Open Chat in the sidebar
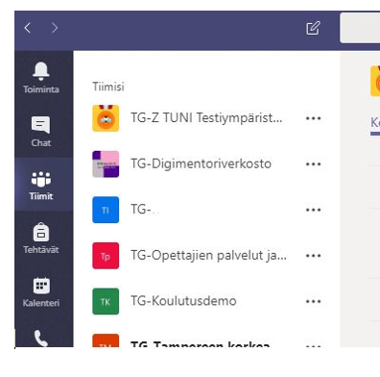 [x=41, y=131]
